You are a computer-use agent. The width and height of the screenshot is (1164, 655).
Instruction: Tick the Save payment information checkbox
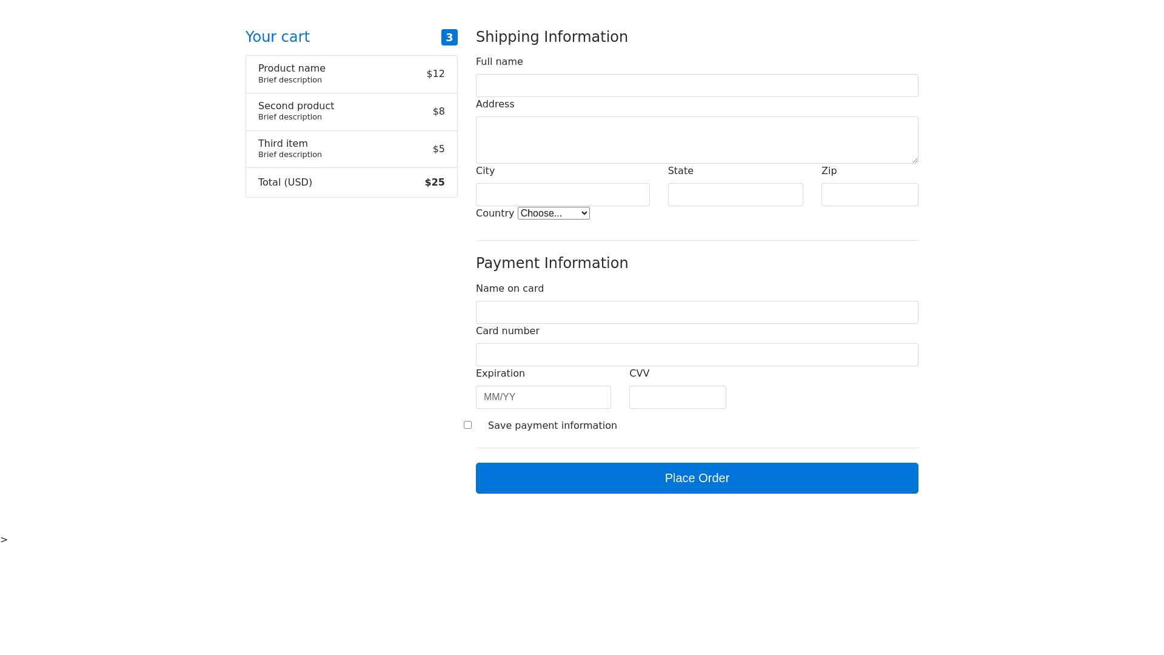pos(467,425)
